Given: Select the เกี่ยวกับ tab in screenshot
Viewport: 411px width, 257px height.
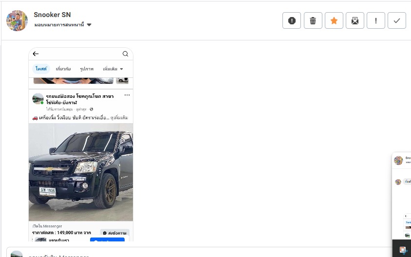Looking at the screenshot, I should click(63, 69).
